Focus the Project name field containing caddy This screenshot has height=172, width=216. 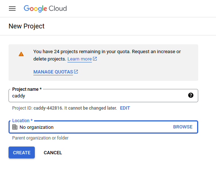point(103,96)
